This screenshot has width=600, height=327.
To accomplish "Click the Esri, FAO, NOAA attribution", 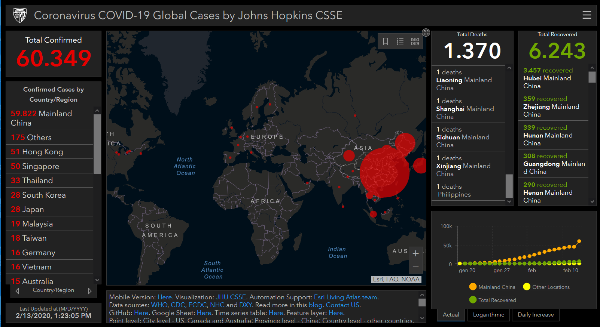I will coord(396,279).
